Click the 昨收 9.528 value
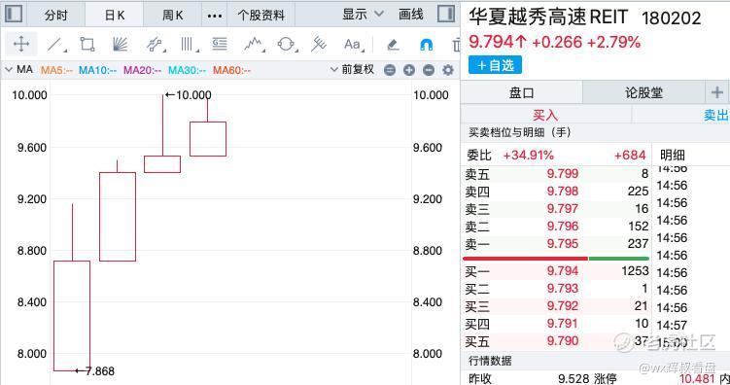This screenshot has width=730, height=385. pyautogui.click(x=574, y=378)
